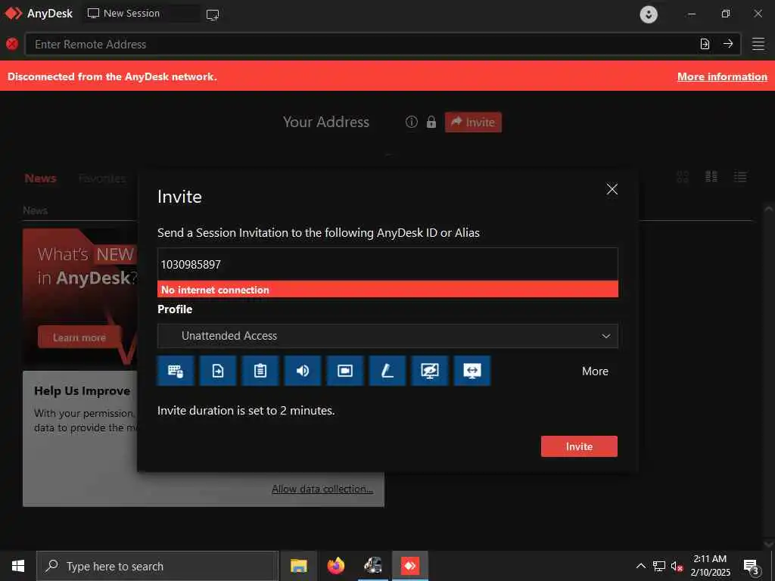Toggle clipboard access permission
This screenshot has height=581, width=775.
click(x=260, y=371)
